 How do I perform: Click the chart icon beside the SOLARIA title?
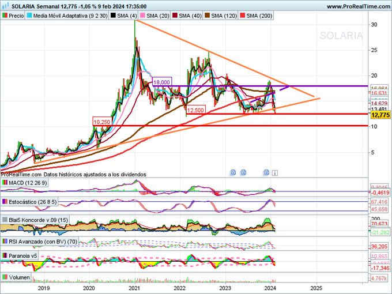[5, 6]
